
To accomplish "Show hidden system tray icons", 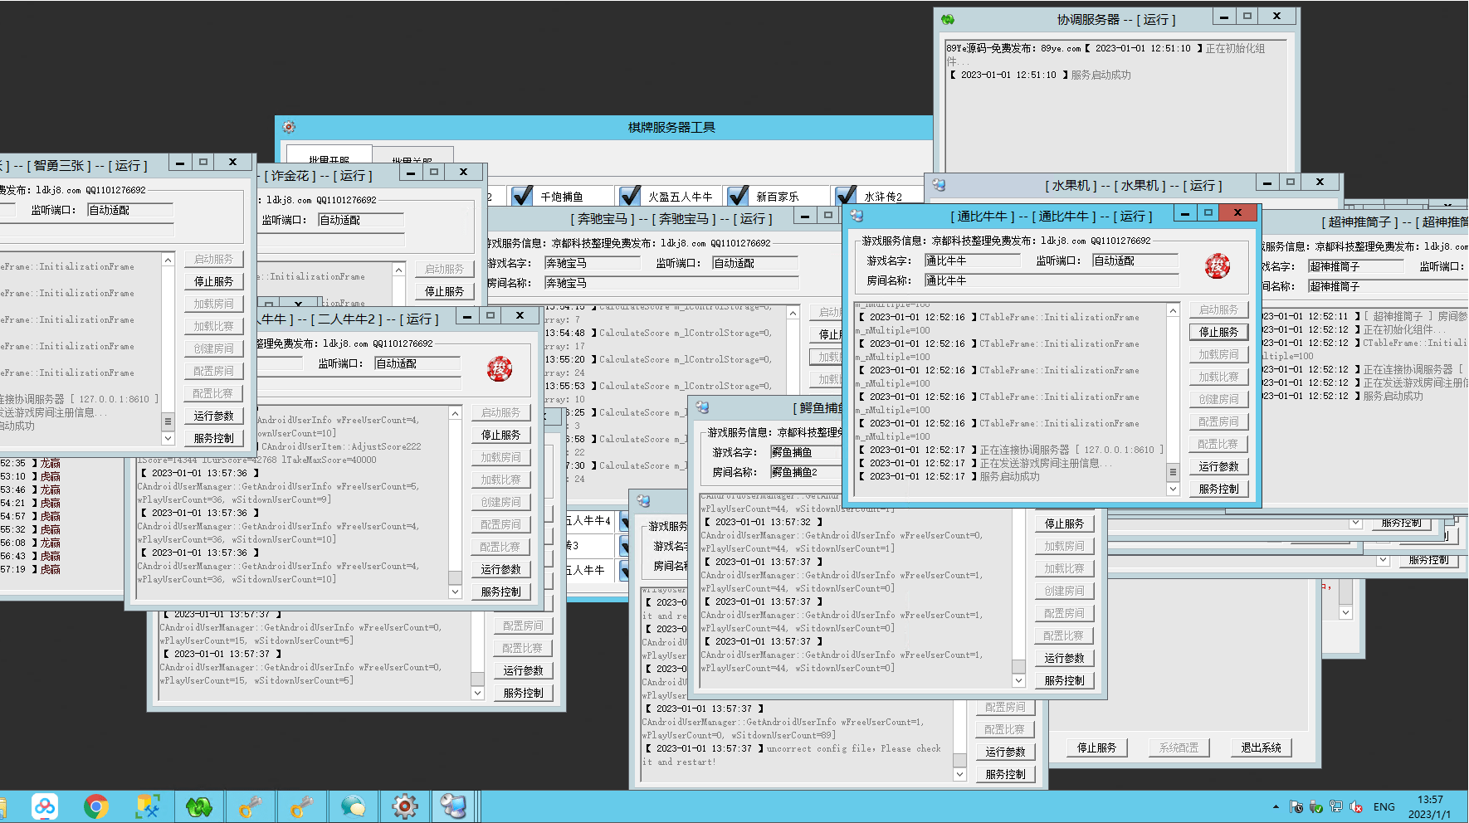I will click(x=1276, y=806).
